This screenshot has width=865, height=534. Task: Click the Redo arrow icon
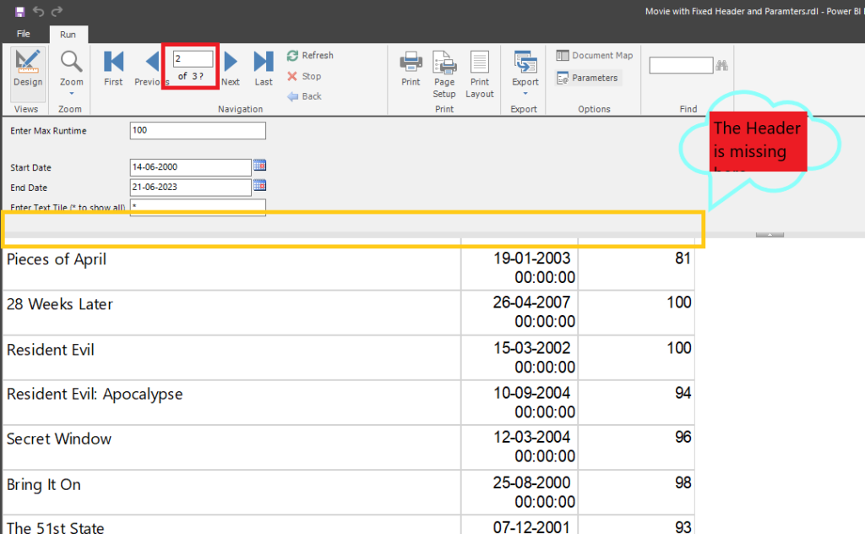coord(57,11)
